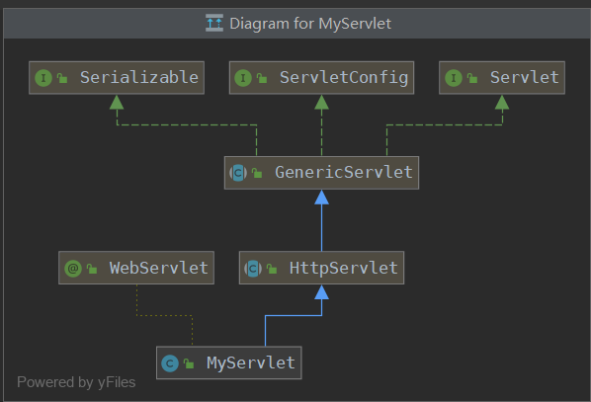The width and height of the screenshot is (591, 402).
Task: Click the blue inheritance arrow between HttpServlet and GenericServlet
Action: 321,220
